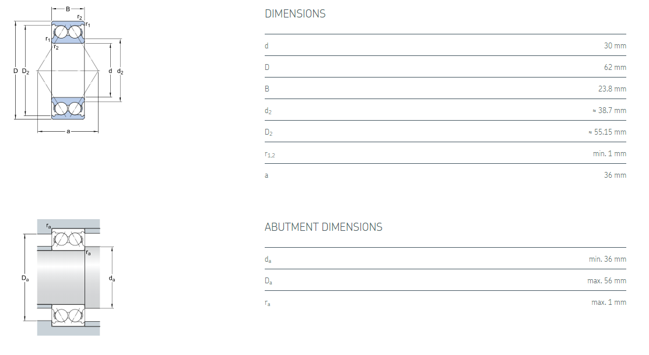
Task: Click the max. 1 mm fillet value
Action: pos(608,302)
